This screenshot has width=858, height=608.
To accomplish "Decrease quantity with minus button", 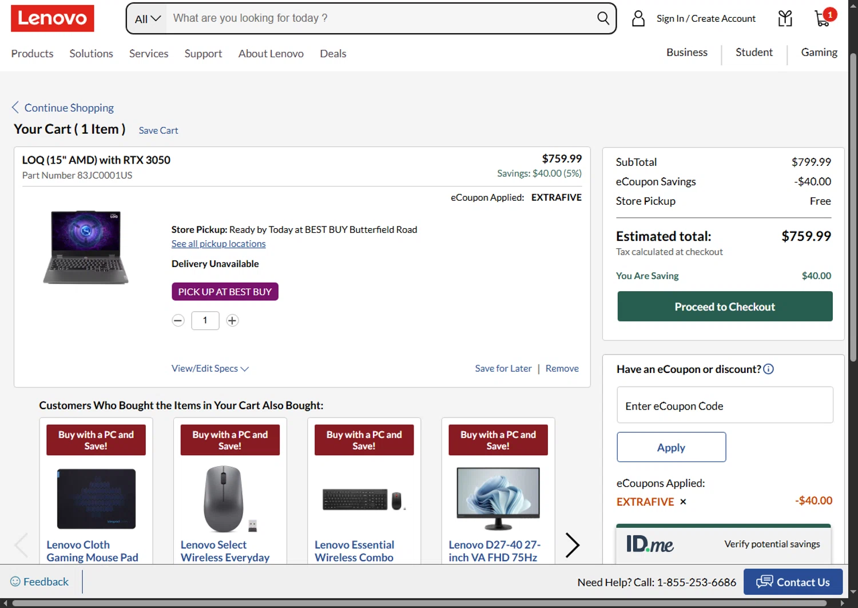I will tap(178, 320).
